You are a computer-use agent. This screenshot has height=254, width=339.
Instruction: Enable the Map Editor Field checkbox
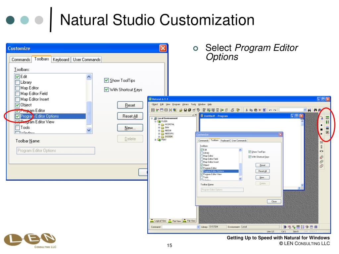pyautogui.click(x=18, y=94)
